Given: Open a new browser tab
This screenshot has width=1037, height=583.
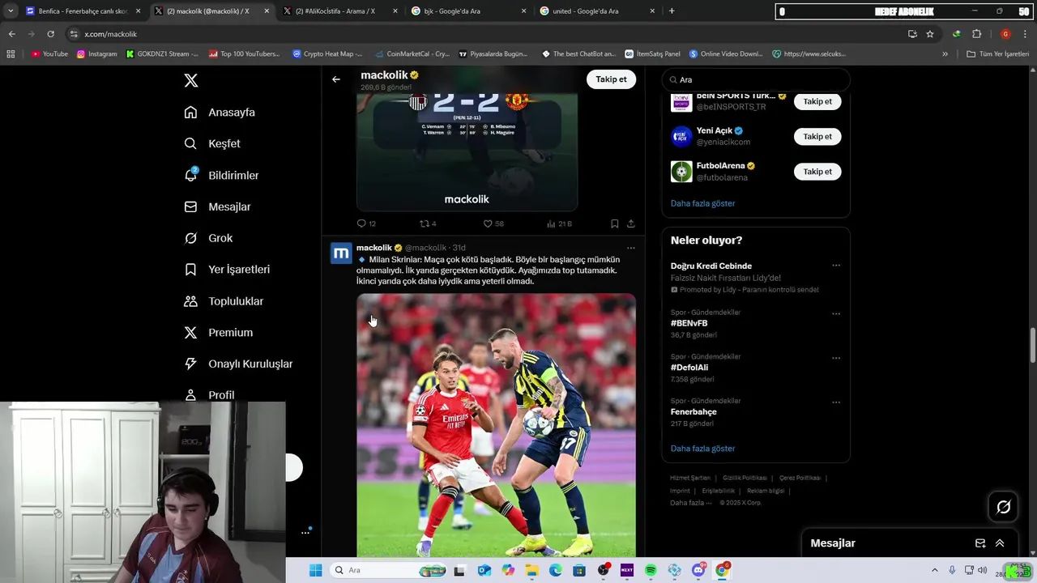Looking at the screenshot, I should coord(672,11).
